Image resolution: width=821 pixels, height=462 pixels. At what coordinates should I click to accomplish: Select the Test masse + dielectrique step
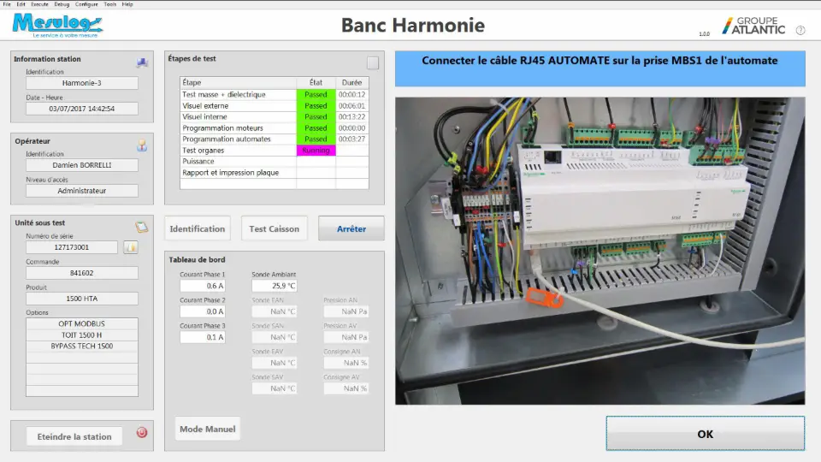[275, 94]
